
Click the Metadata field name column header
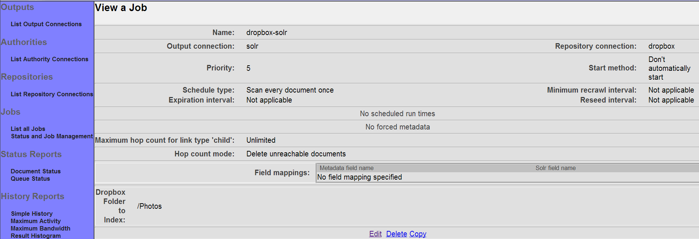coord(346,168)
